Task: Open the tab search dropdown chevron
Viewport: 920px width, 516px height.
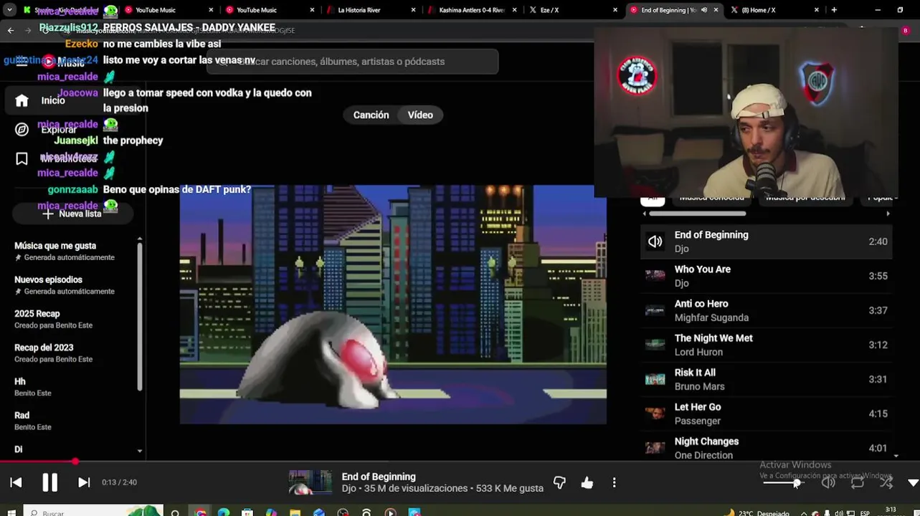Action: (x=9, y=10)
